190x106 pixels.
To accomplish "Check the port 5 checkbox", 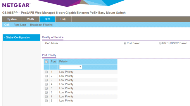I will pyautogui.click(x=46, y=88).
